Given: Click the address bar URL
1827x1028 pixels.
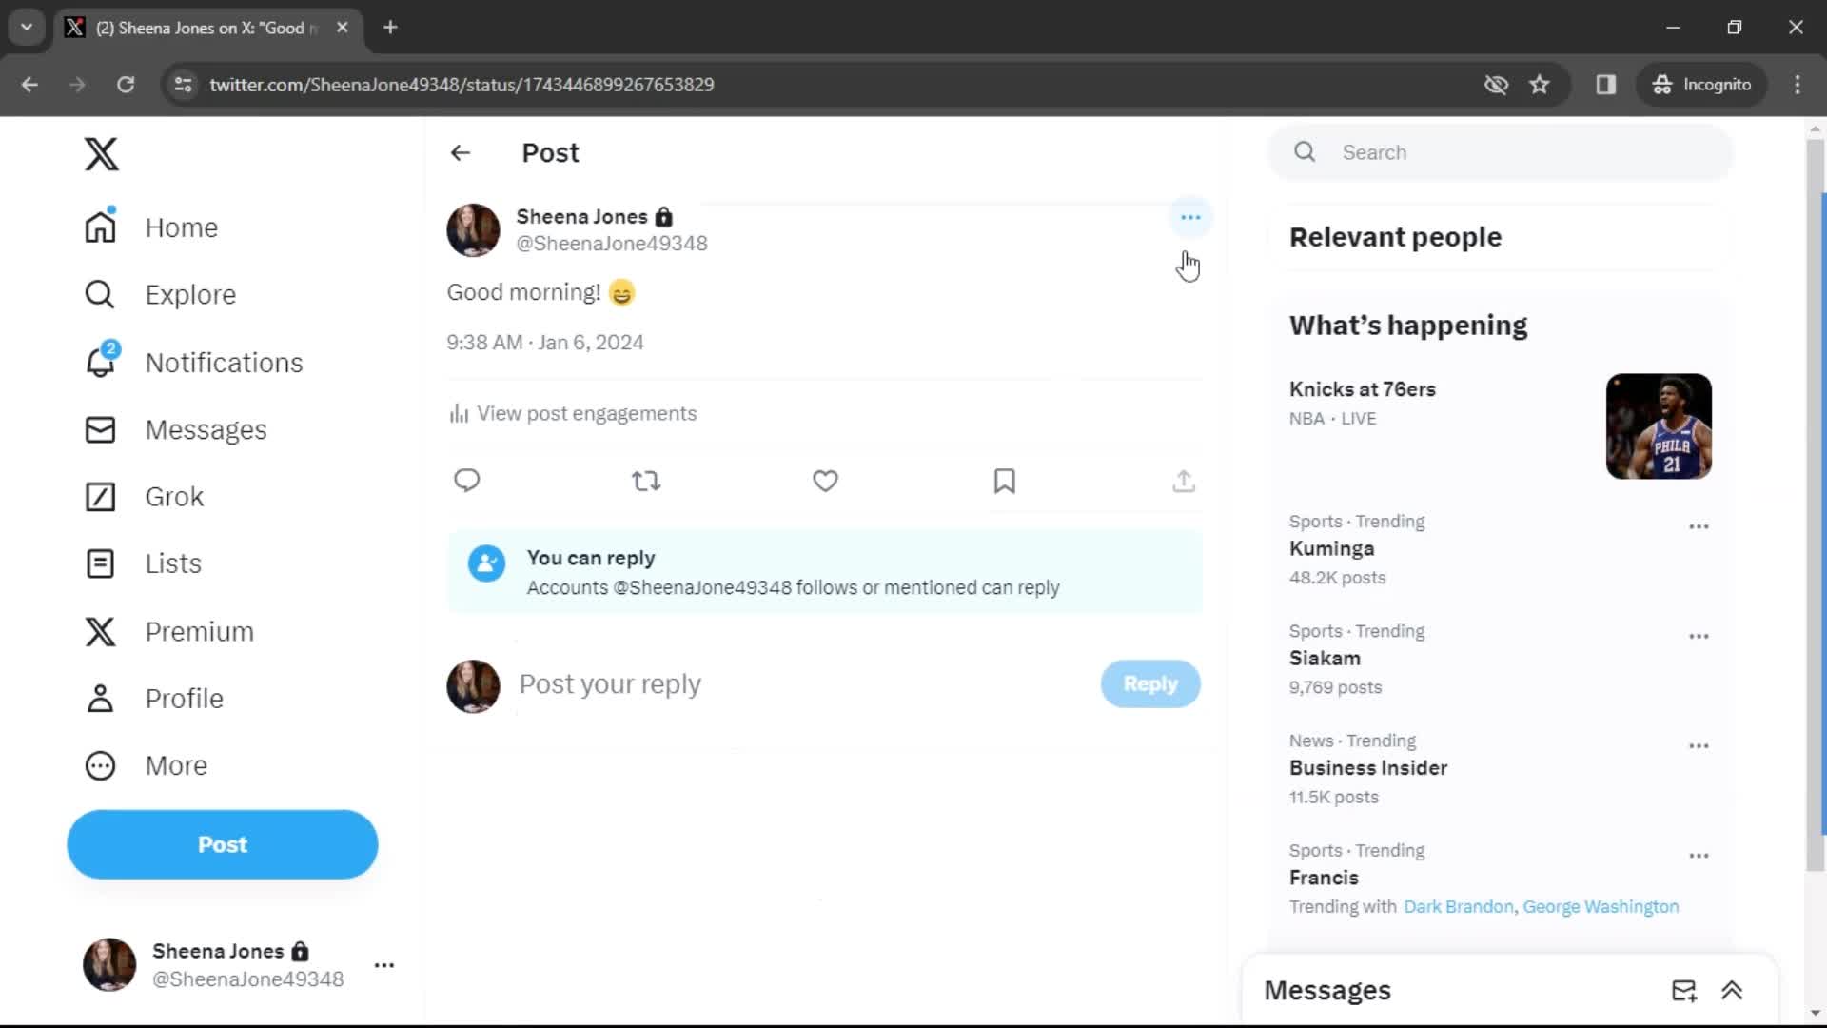Looking at the screenshot, I should (462, 85).
